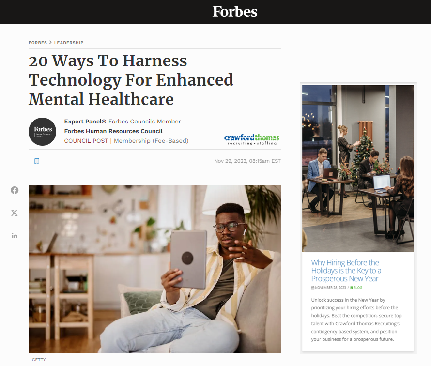Open the Forbes Human Resources Council avatar
Viewport: 431px width, 366px height.
[x=42, y=132]
